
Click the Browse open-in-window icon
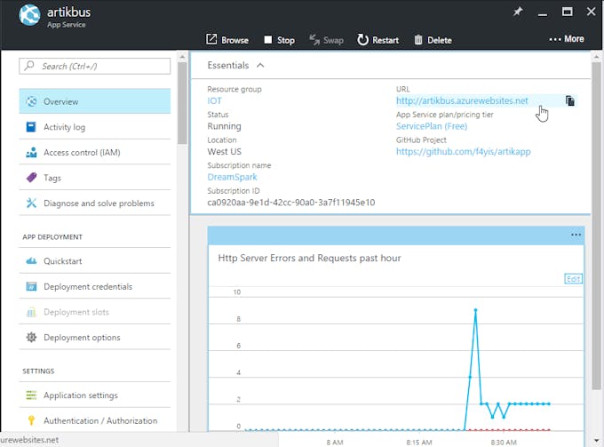pos(211,39)
